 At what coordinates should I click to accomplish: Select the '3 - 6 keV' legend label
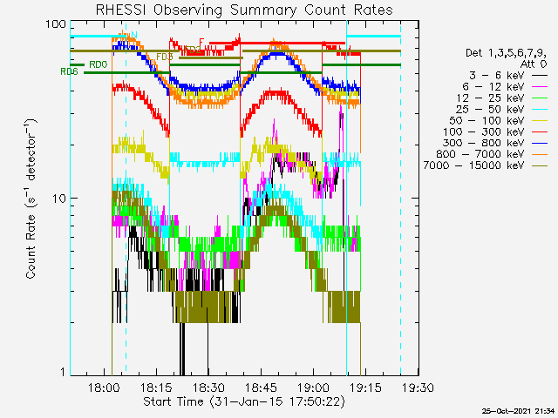point(496,76)
